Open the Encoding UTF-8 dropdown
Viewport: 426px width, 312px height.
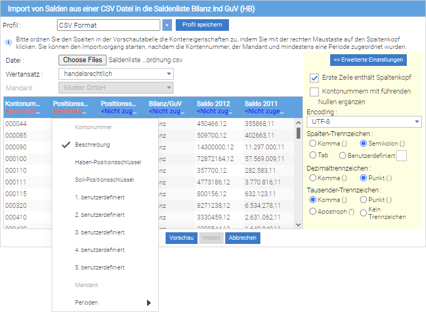(364, 122)
